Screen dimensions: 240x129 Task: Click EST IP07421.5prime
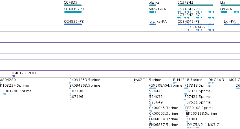(x=197, y=97)
